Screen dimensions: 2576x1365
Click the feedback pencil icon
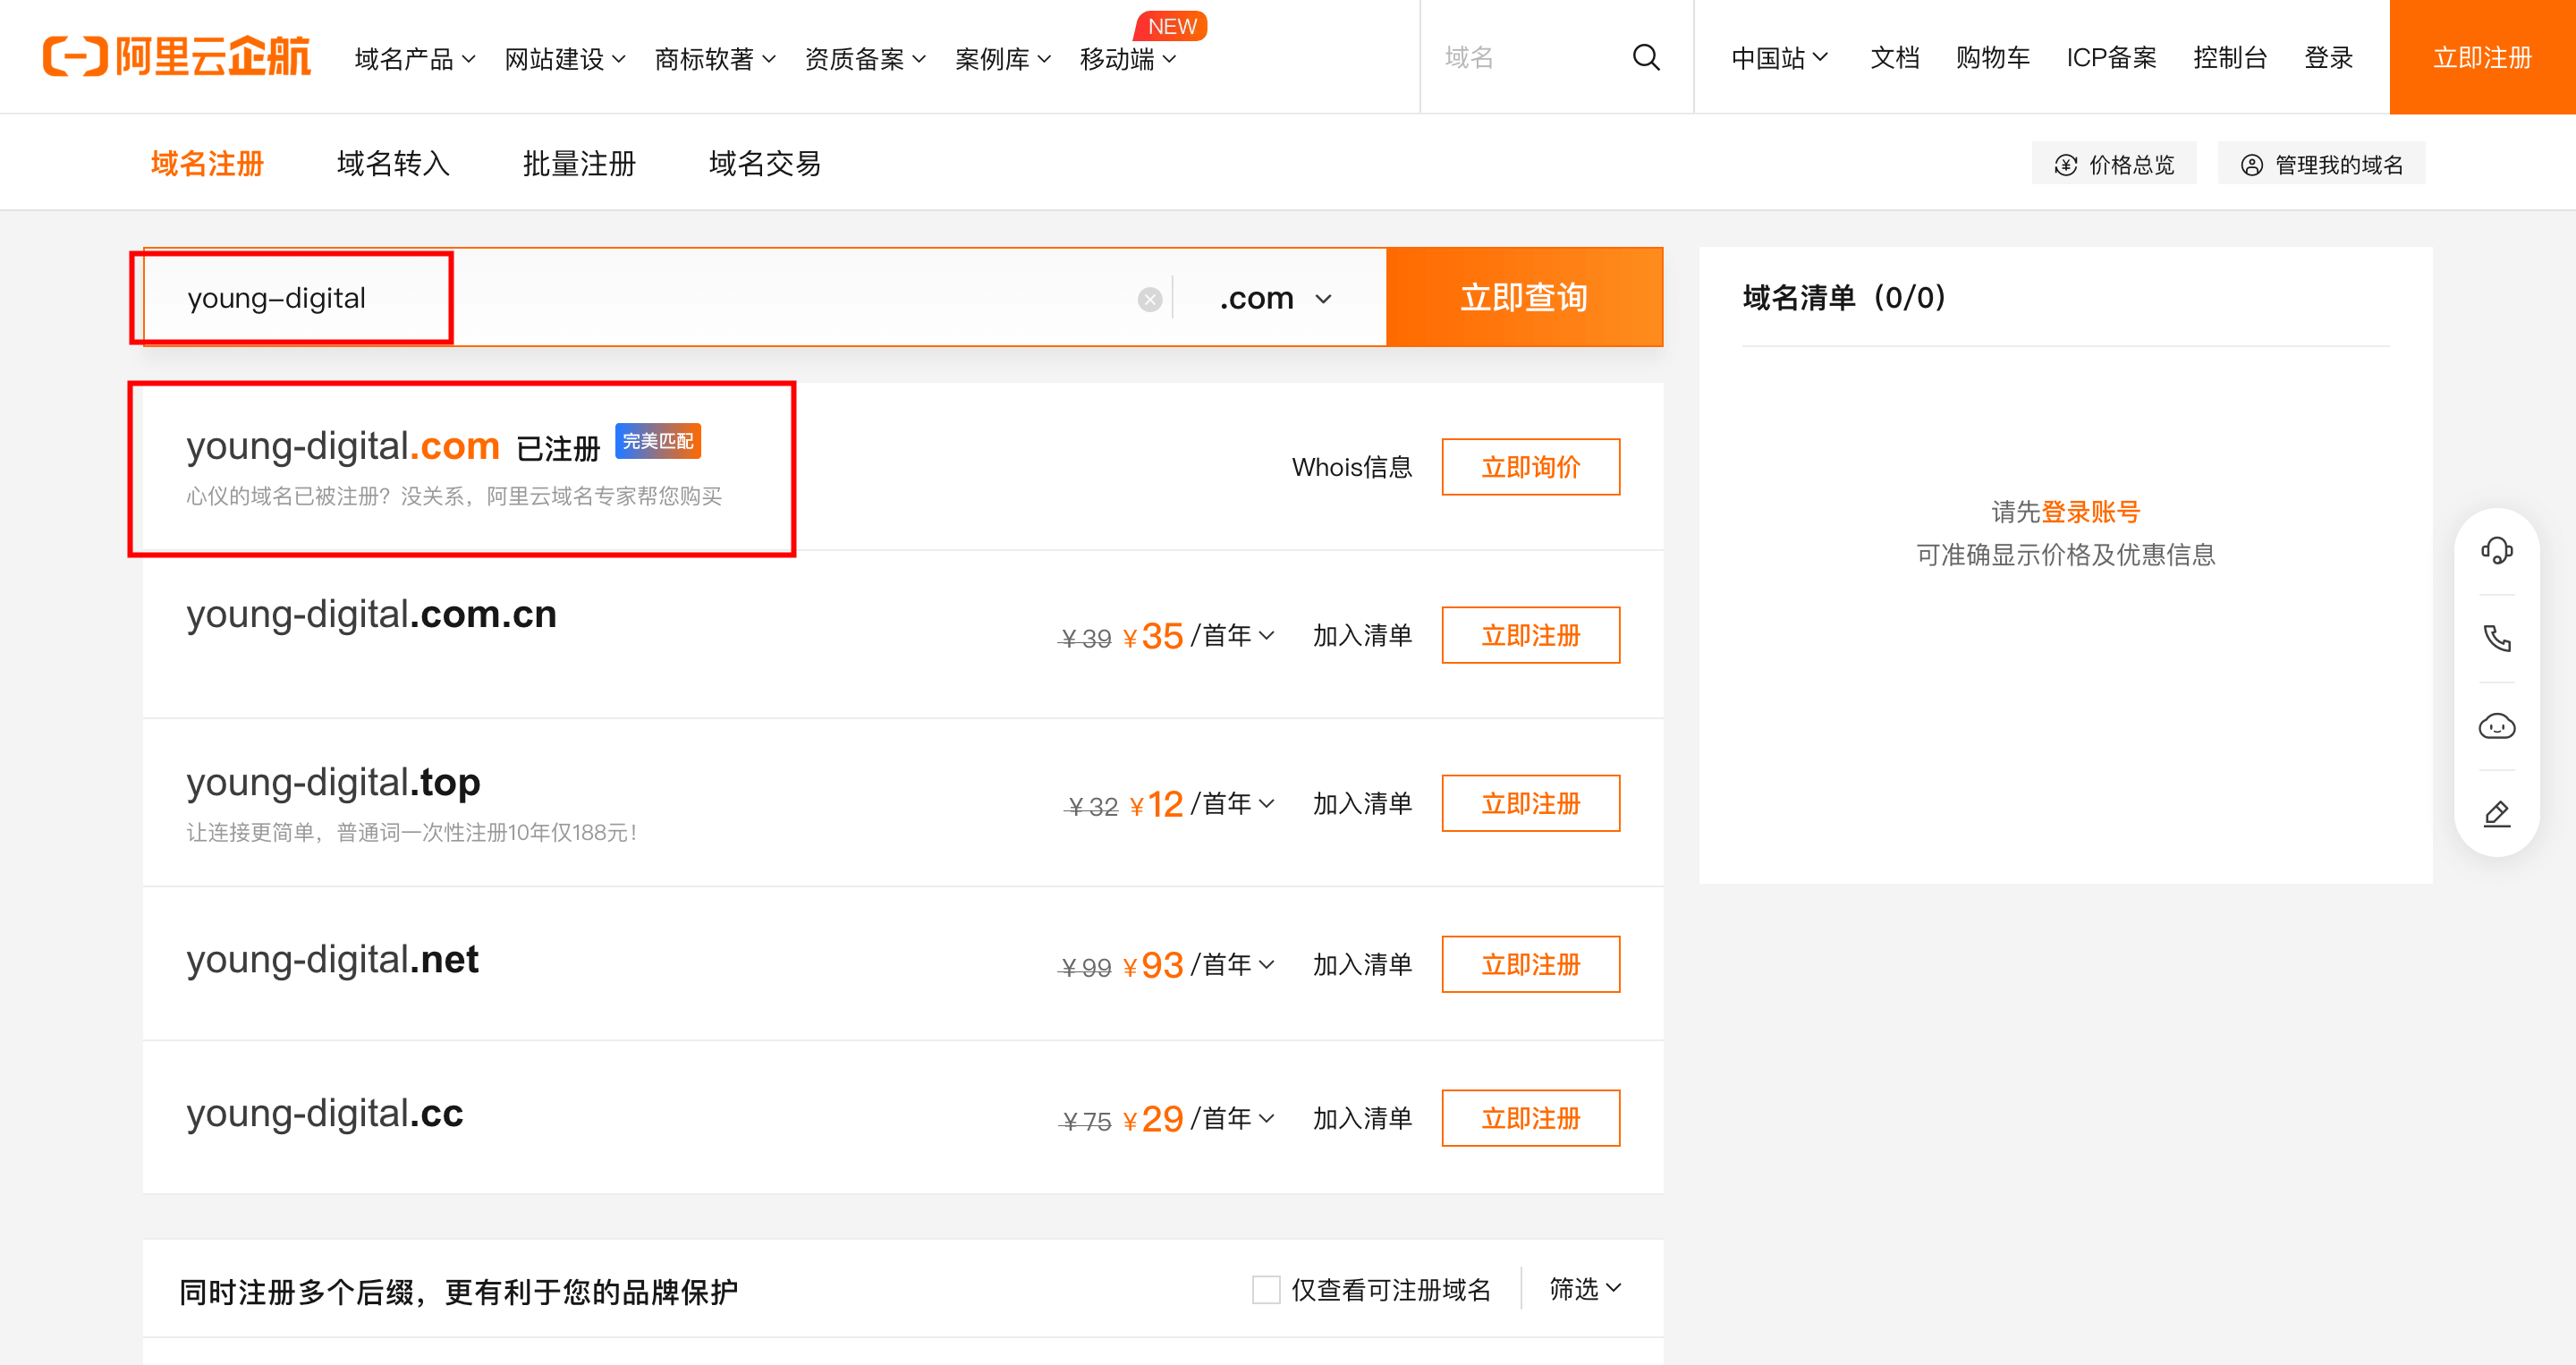point(2496,814)
